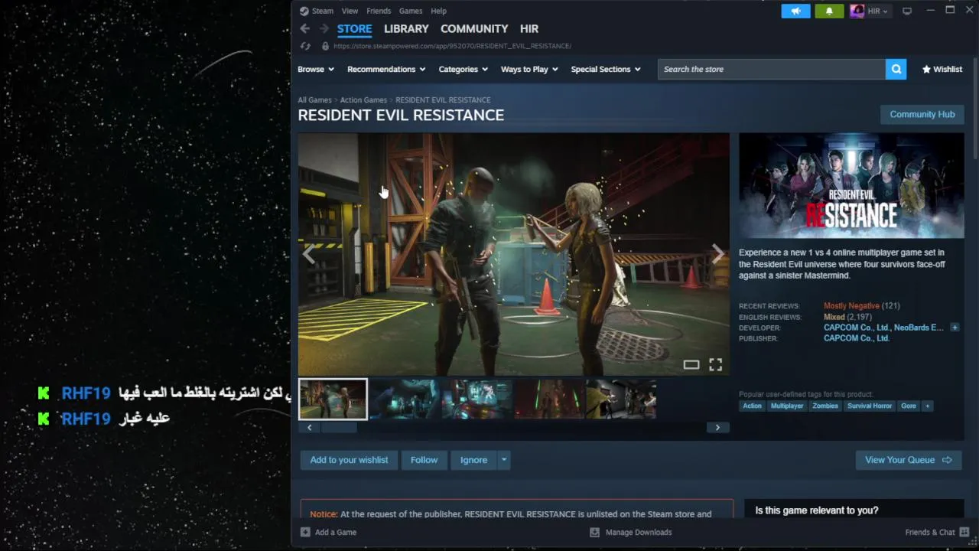Open the Special Sections dropdown
Image resolution: width=979 pixels, height=551 pixels.
click(x=606, y=69)
